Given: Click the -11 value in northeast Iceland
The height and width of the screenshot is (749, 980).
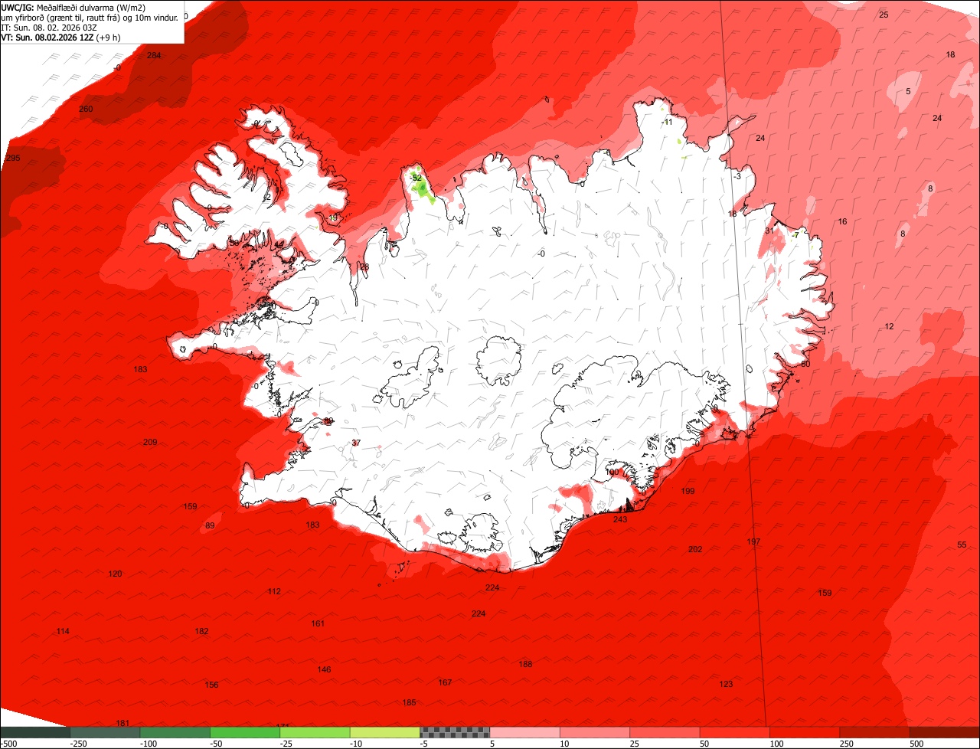Looking at the screenshot, I should (667, 123).
